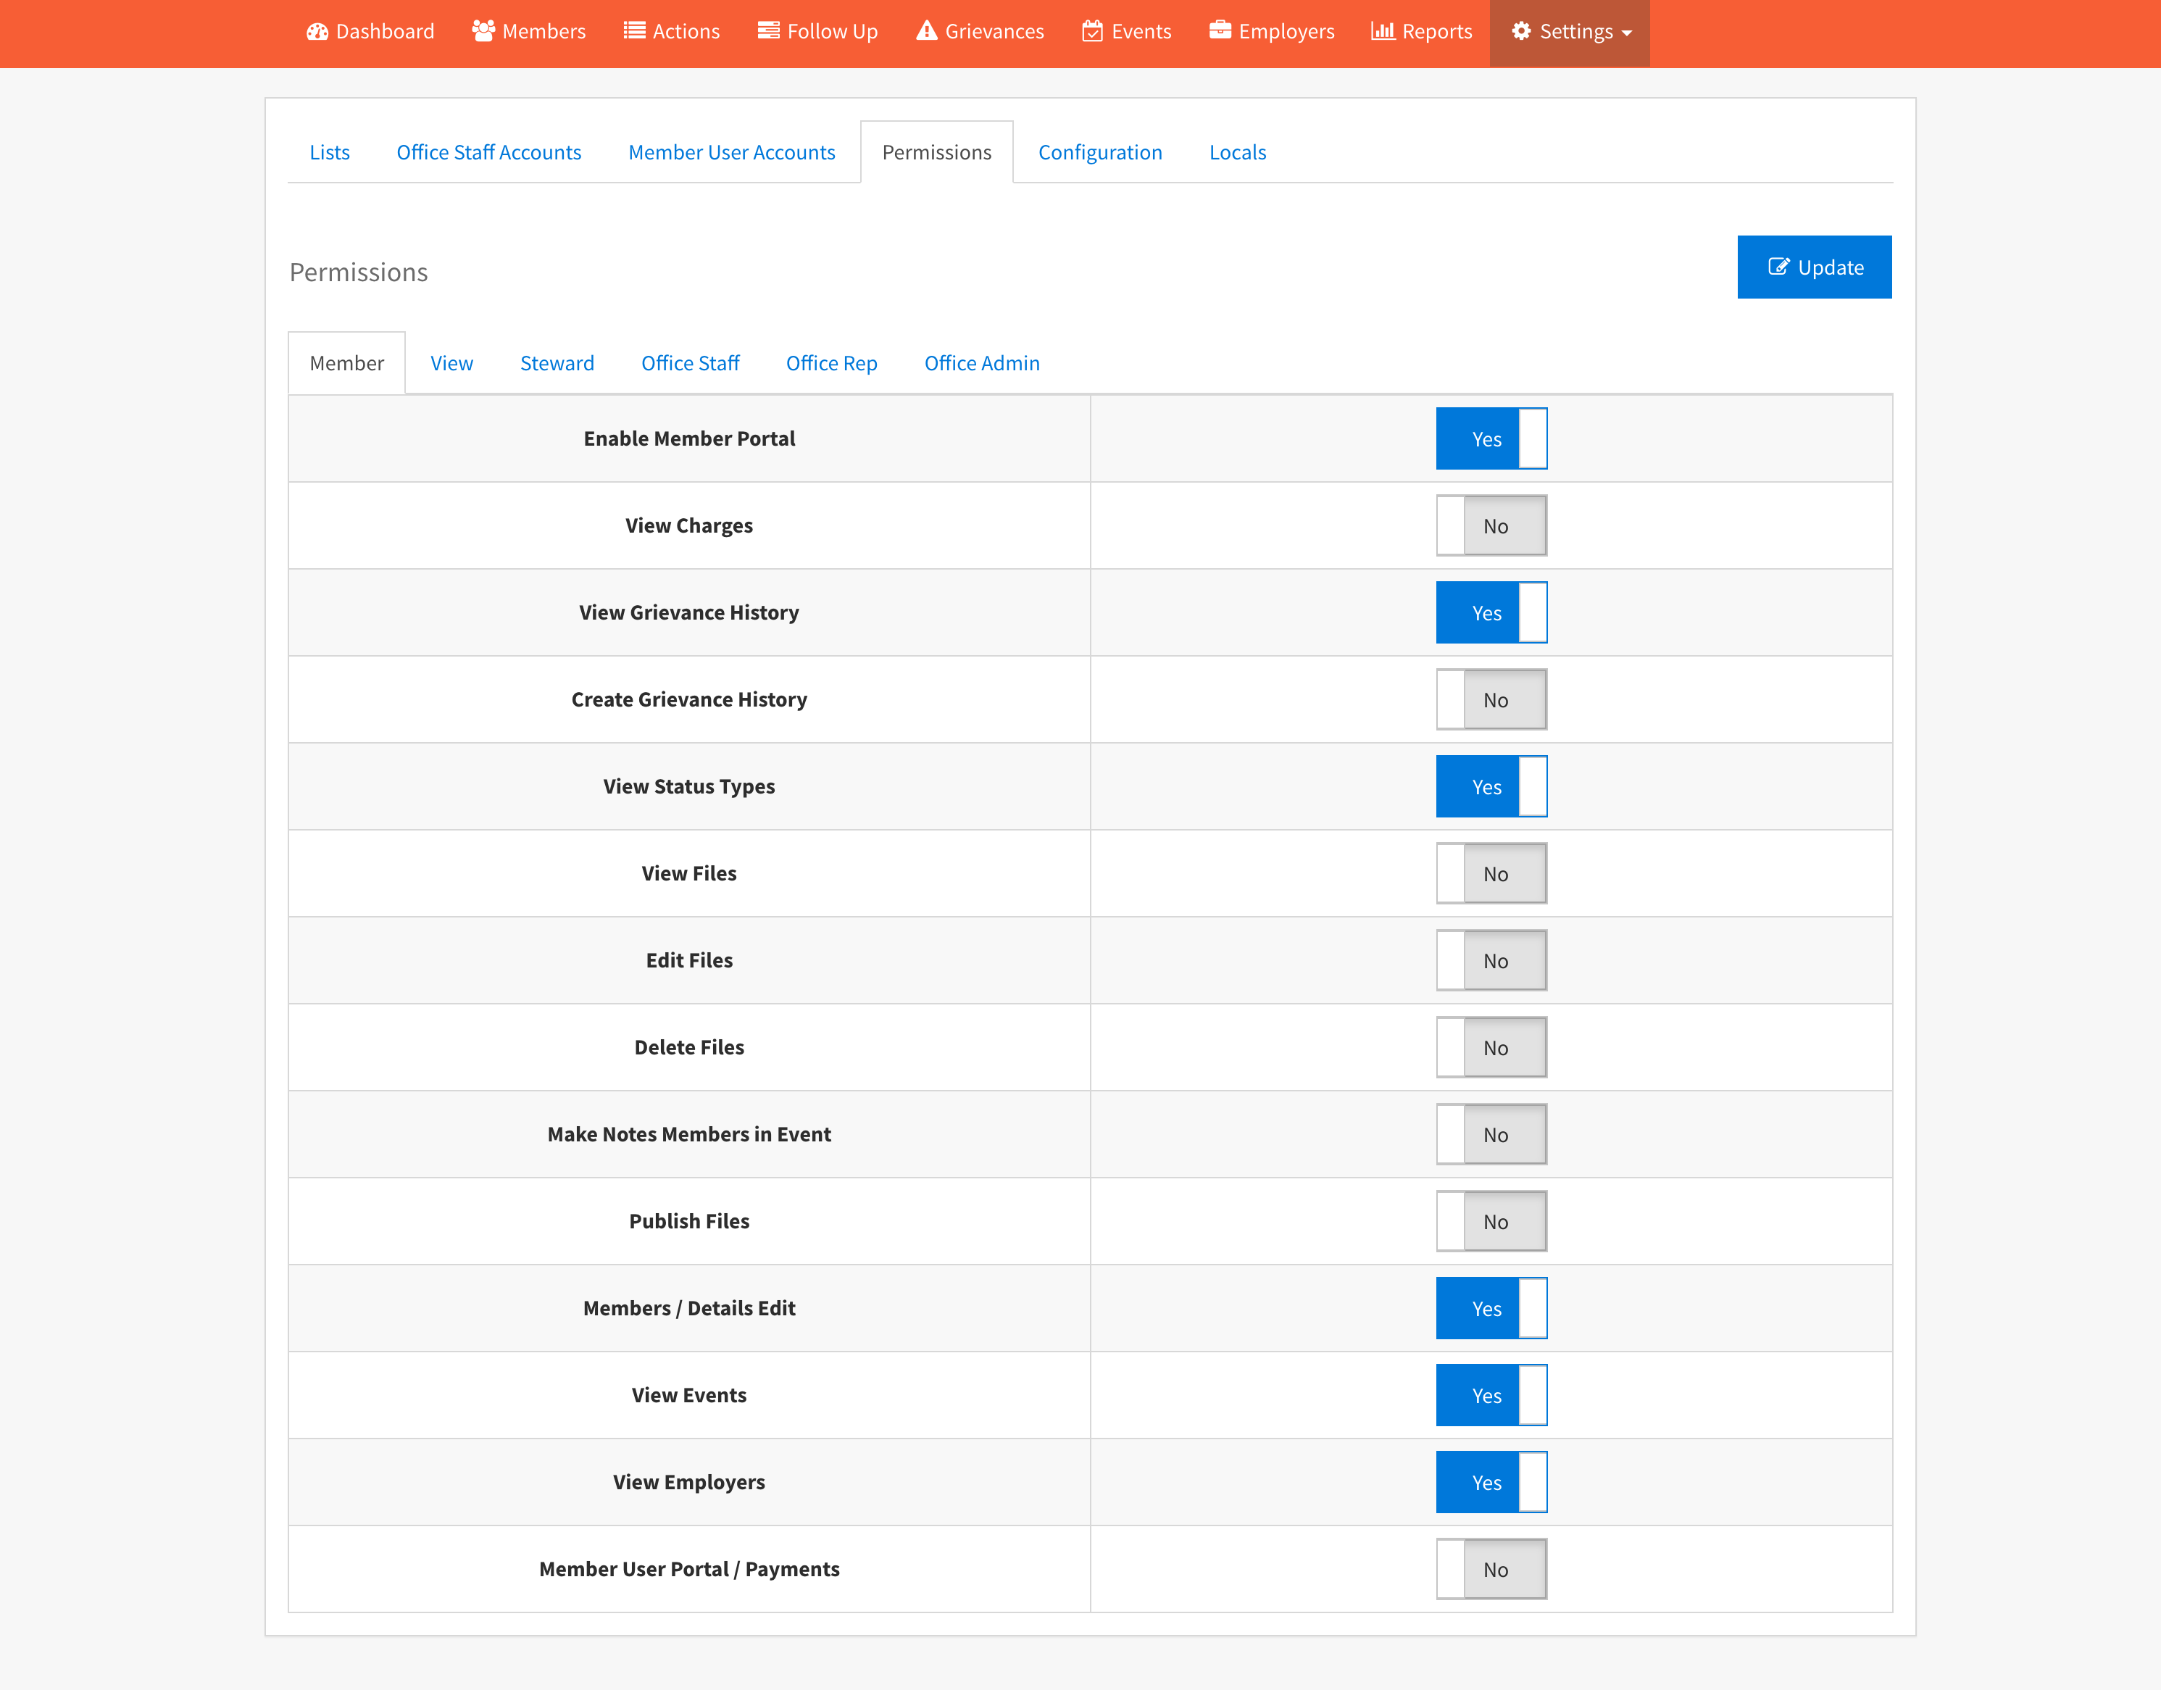
Task: Click the 'View Charges' row label
Action: point(688,525)
